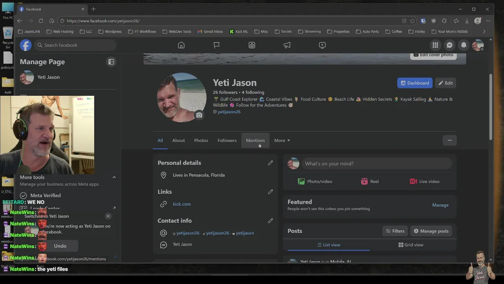Reload the page with refresh icon
504x284 pixels.
[x=41, y=21]
